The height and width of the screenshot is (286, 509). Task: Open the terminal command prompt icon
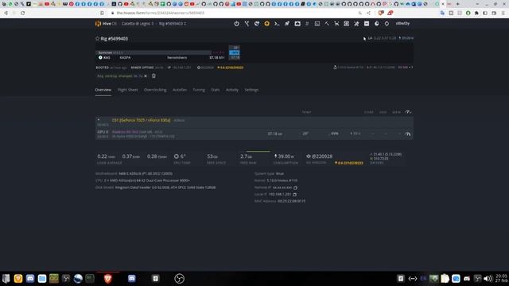(277, 24)
